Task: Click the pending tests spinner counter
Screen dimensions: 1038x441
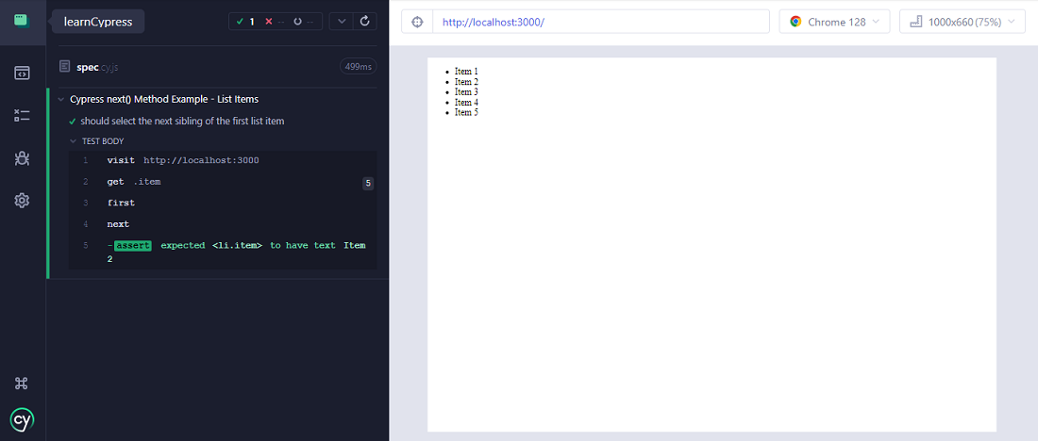Action: click(x=303, y=22)
